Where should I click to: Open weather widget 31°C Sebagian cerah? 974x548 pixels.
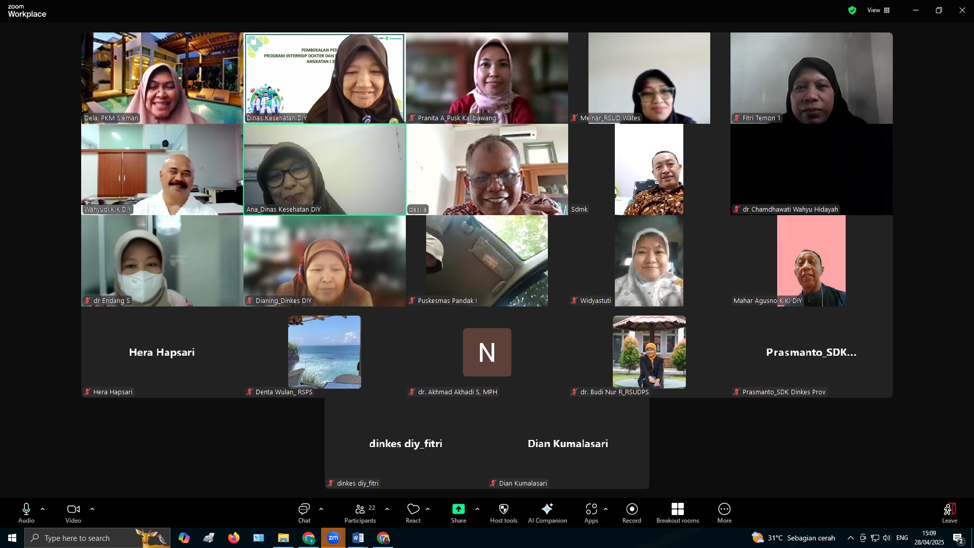pyautogui.click(x=793, y=538)
